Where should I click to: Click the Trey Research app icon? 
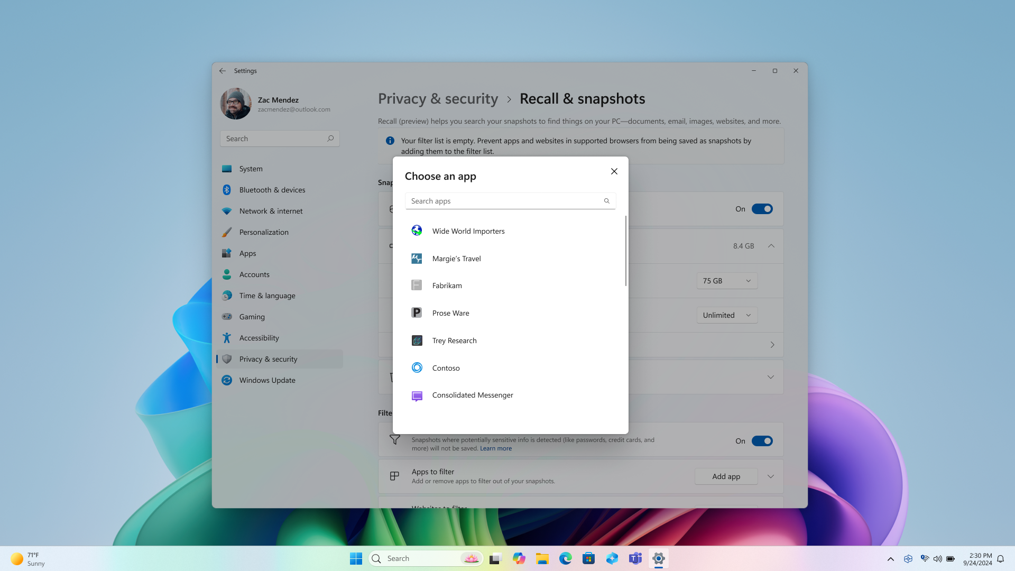click(417, 340)
